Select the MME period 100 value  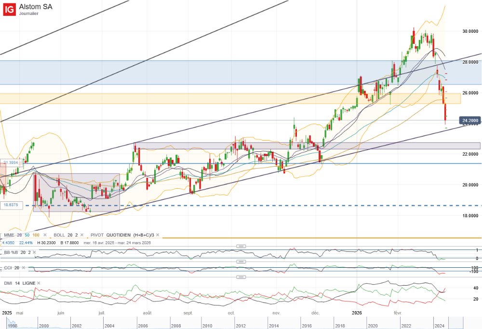coord(36,235)
